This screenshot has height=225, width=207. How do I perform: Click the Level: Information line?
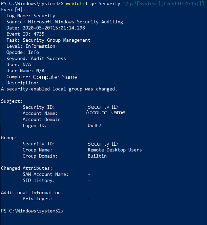31,46
